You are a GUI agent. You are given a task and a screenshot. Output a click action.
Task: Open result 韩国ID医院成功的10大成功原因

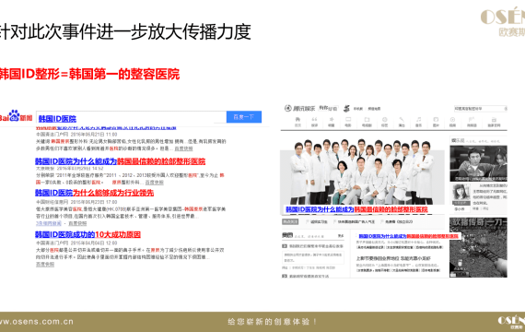(x=87, y=235)
